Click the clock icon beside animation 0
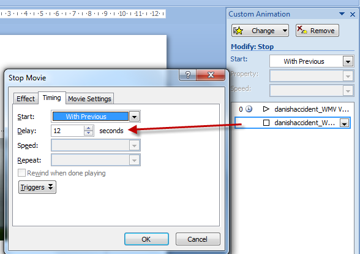This screenshot has width=360, height=254. [x=249, y=109]
